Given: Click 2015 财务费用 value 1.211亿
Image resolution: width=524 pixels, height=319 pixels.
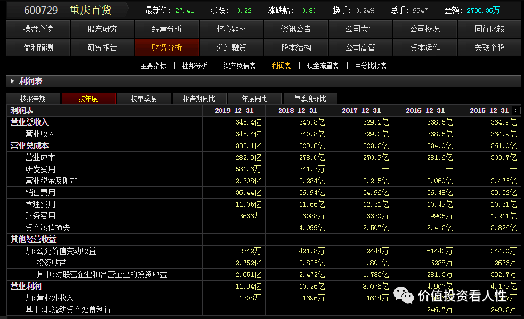Looking at the screenshot, I should (x=504, y=216).
